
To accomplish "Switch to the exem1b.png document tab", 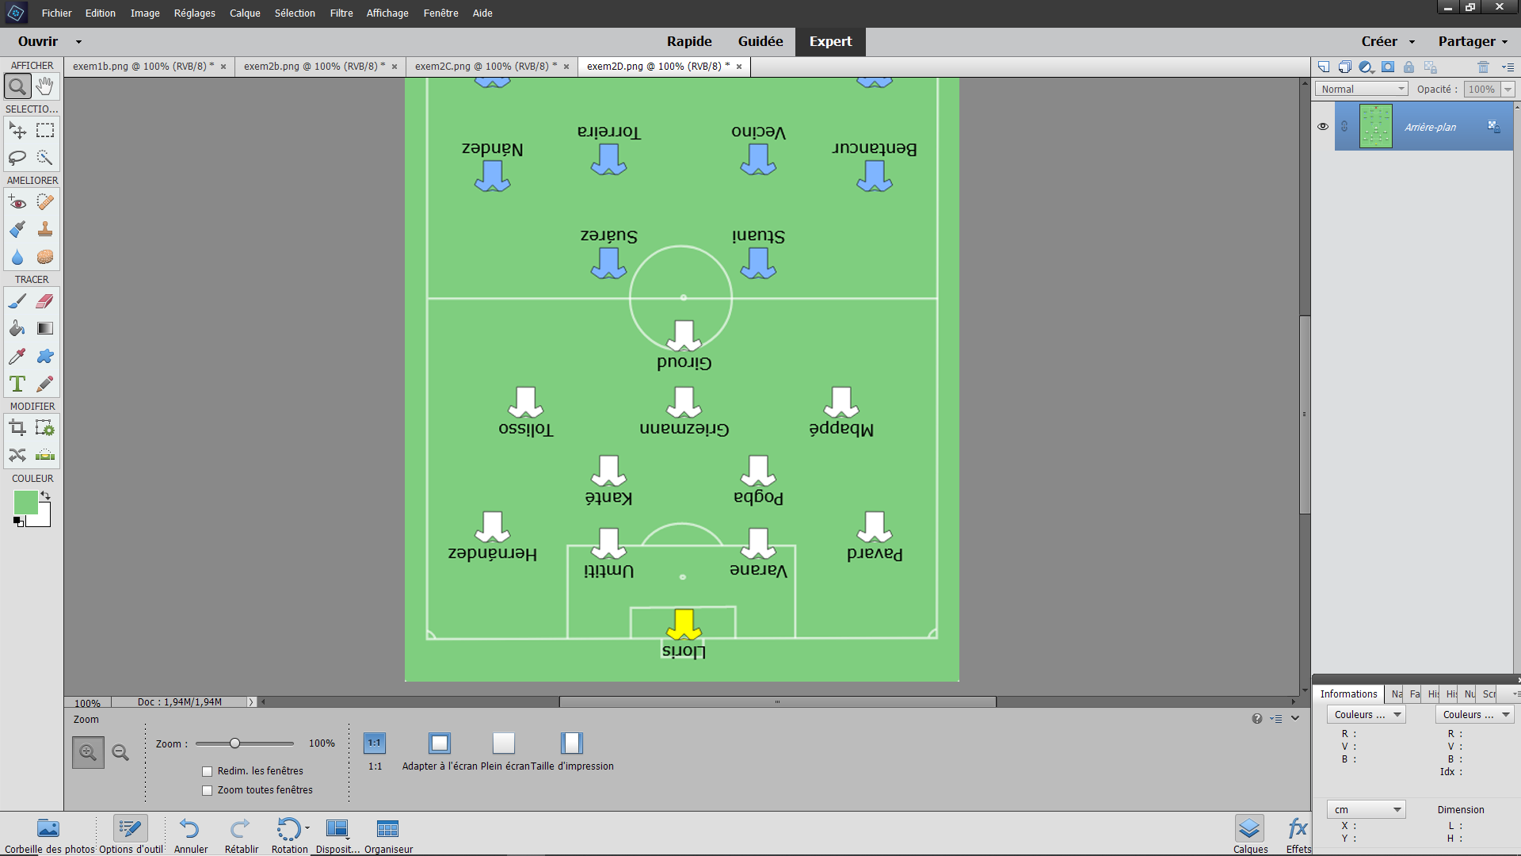I will pyautogui.click(x=143, y=66).
